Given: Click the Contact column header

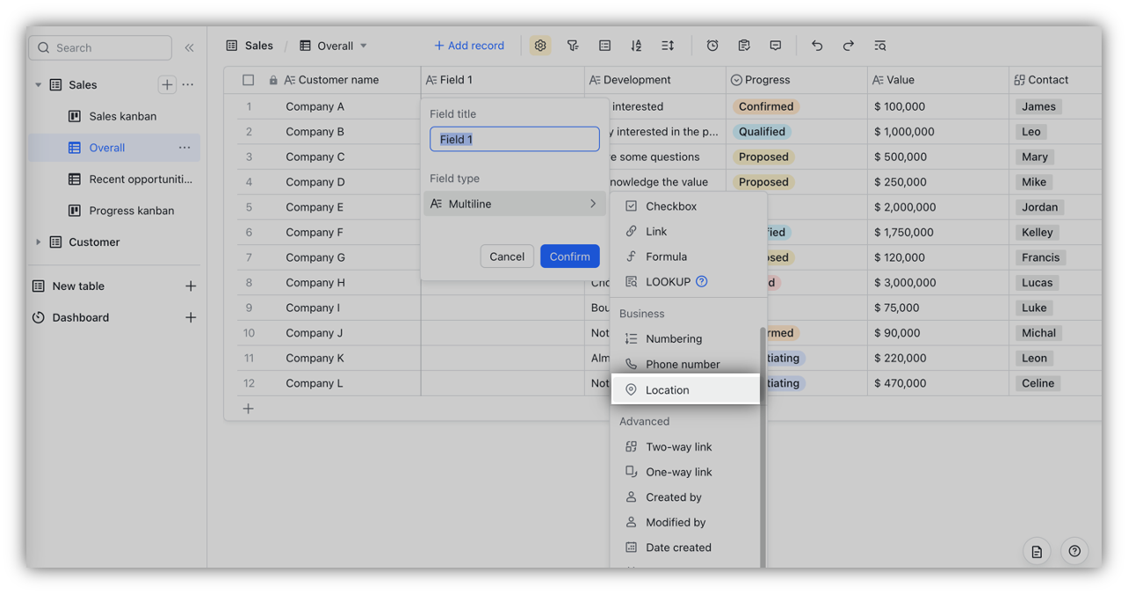Looking at the screenshot, I should (x=1055, y=80).
